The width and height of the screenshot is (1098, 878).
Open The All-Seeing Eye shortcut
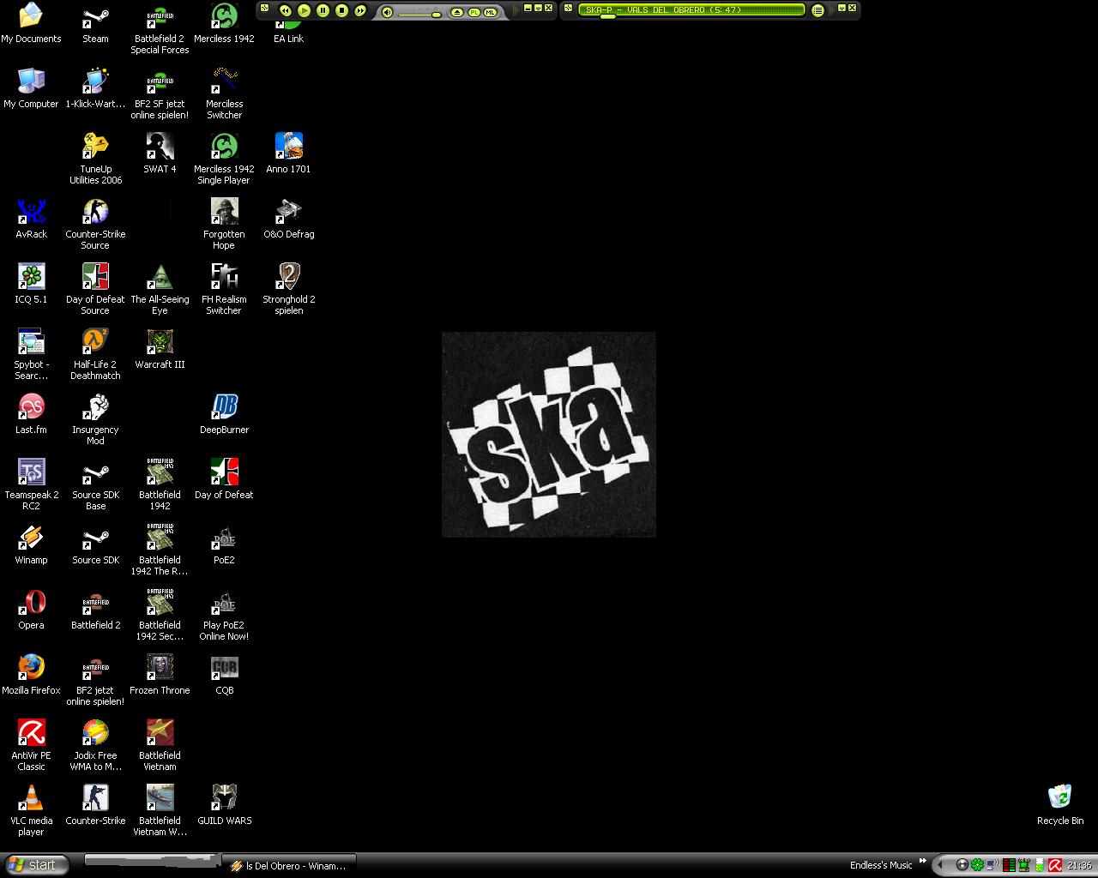pos(160,289)
